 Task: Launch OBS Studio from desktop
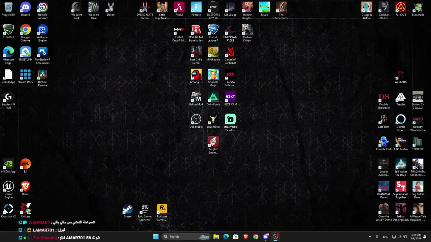[x=196, y=121]
